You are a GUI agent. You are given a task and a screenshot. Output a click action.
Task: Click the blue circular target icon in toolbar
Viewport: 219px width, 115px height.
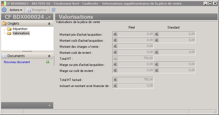(x=4, y=10)
